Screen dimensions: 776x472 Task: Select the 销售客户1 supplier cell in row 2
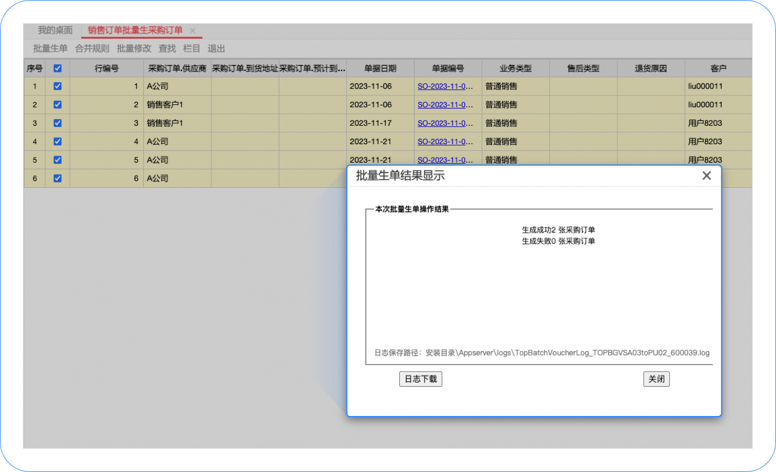177,105
